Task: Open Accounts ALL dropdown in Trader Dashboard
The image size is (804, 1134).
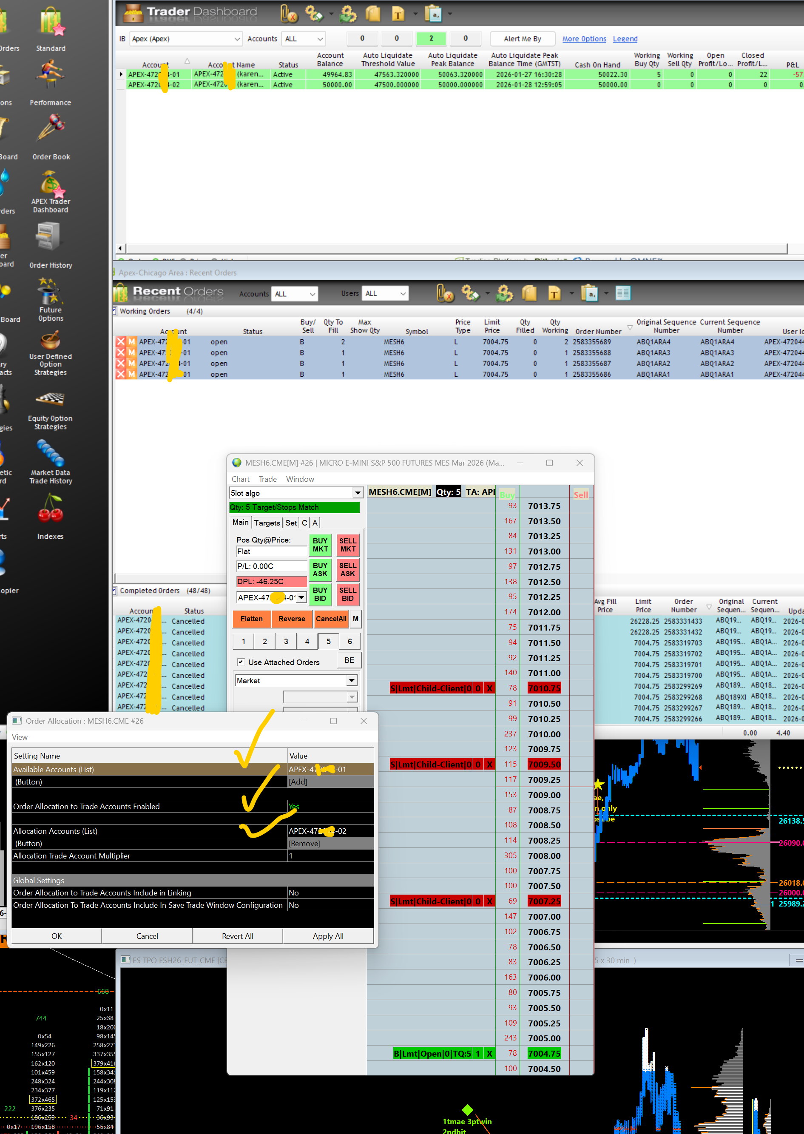Action: point(304,39)
